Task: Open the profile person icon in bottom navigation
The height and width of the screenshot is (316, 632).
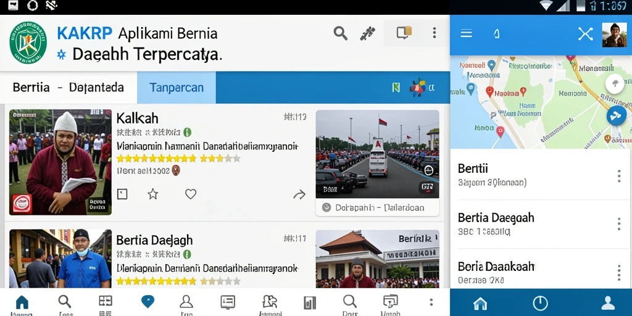Action: coord(186,302)
